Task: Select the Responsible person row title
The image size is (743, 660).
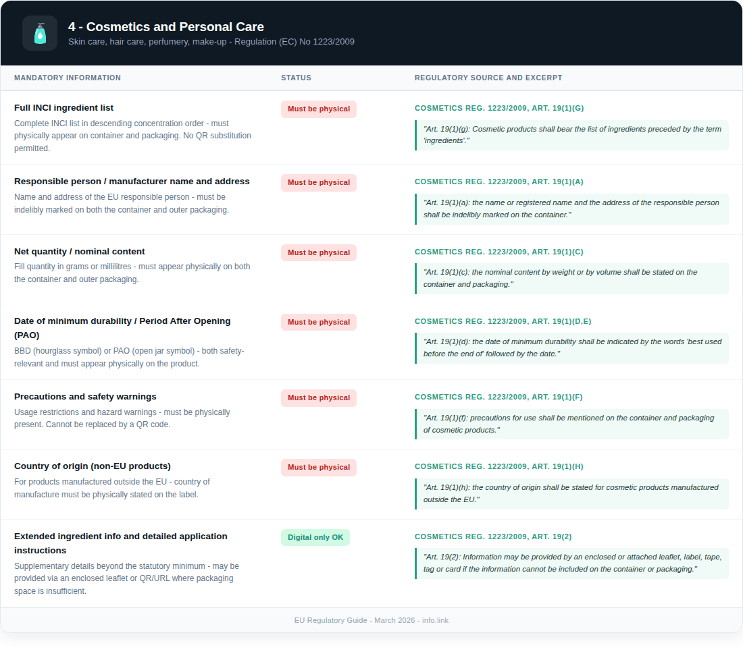Action: [132, 181]
